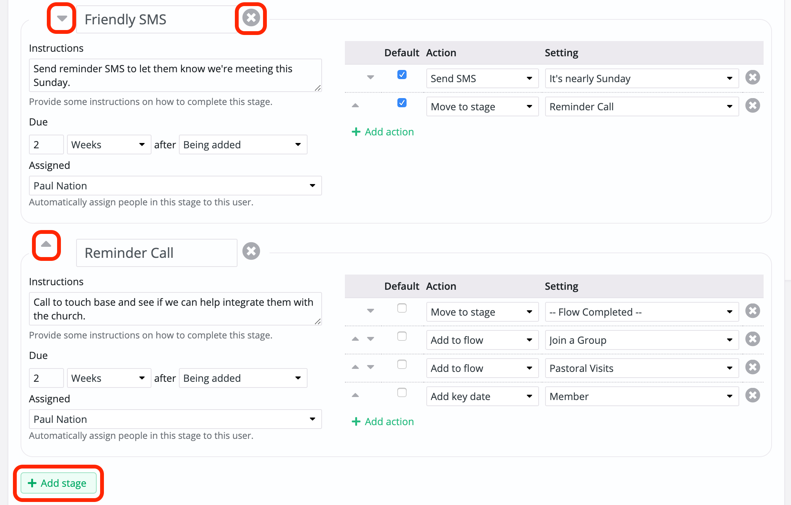The width and height of the screenshot is (791, 505).
Task: Click Add action in the Reminder Call stage
Action: (383, 421)
